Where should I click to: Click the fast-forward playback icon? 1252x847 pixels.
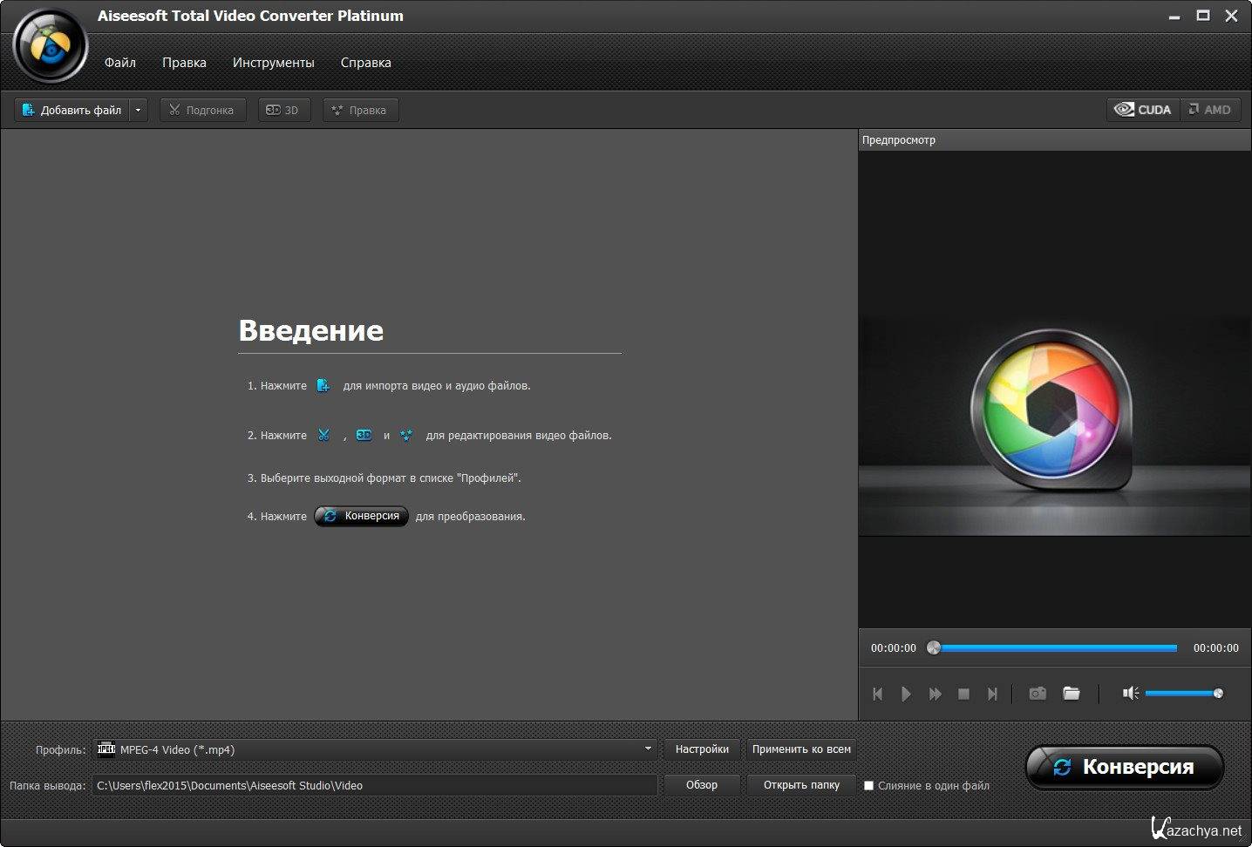[935, 695]
